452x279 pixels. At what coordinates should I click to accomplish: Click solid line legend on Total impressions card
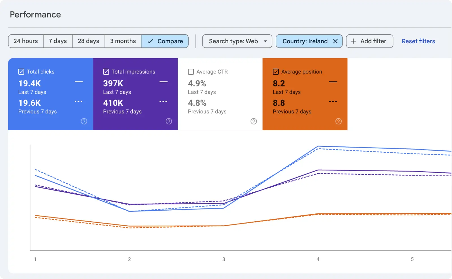[x=163, y=82]
